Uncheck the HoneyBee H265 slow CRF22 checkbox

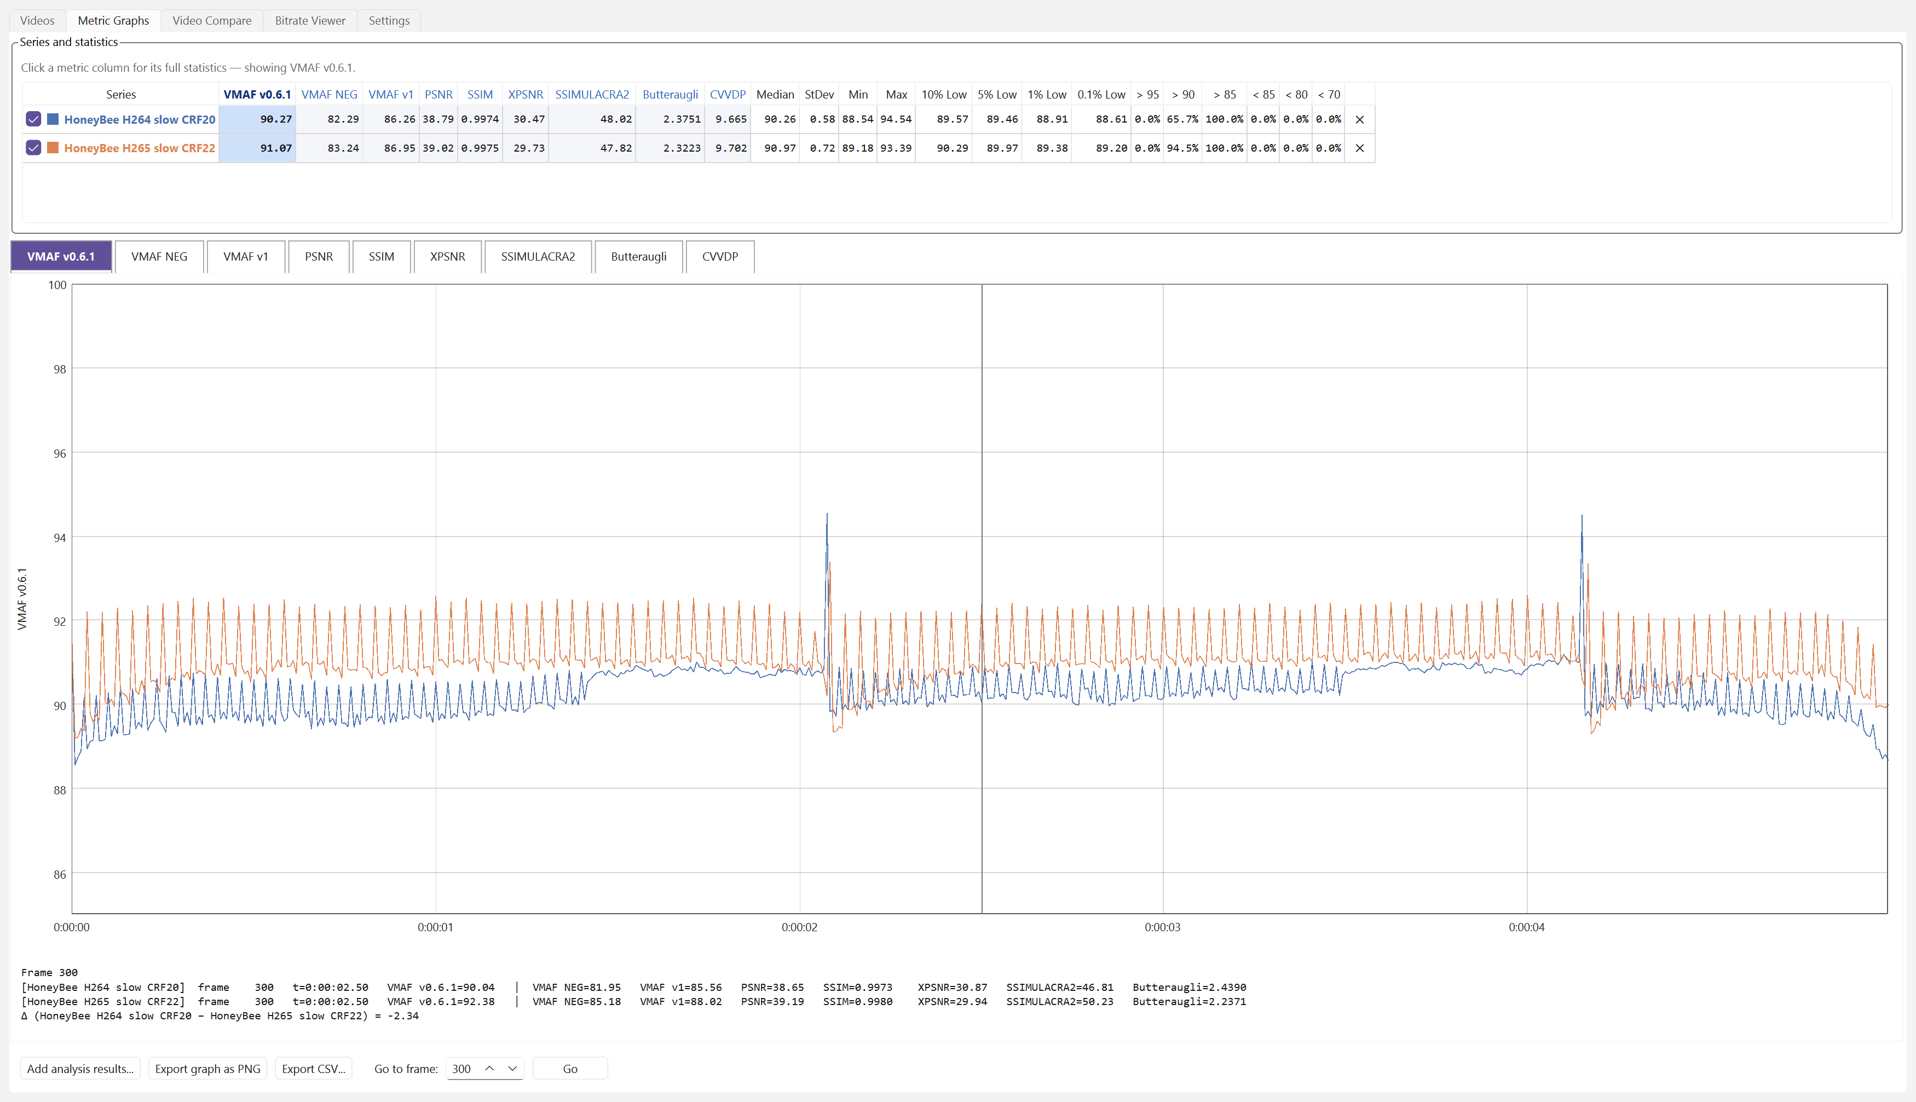(x=33, y=148)
